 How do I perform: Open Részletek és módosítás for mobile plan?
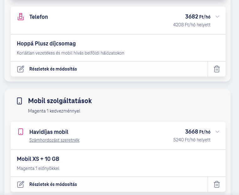pyautogui.click(x=53, y=184)
